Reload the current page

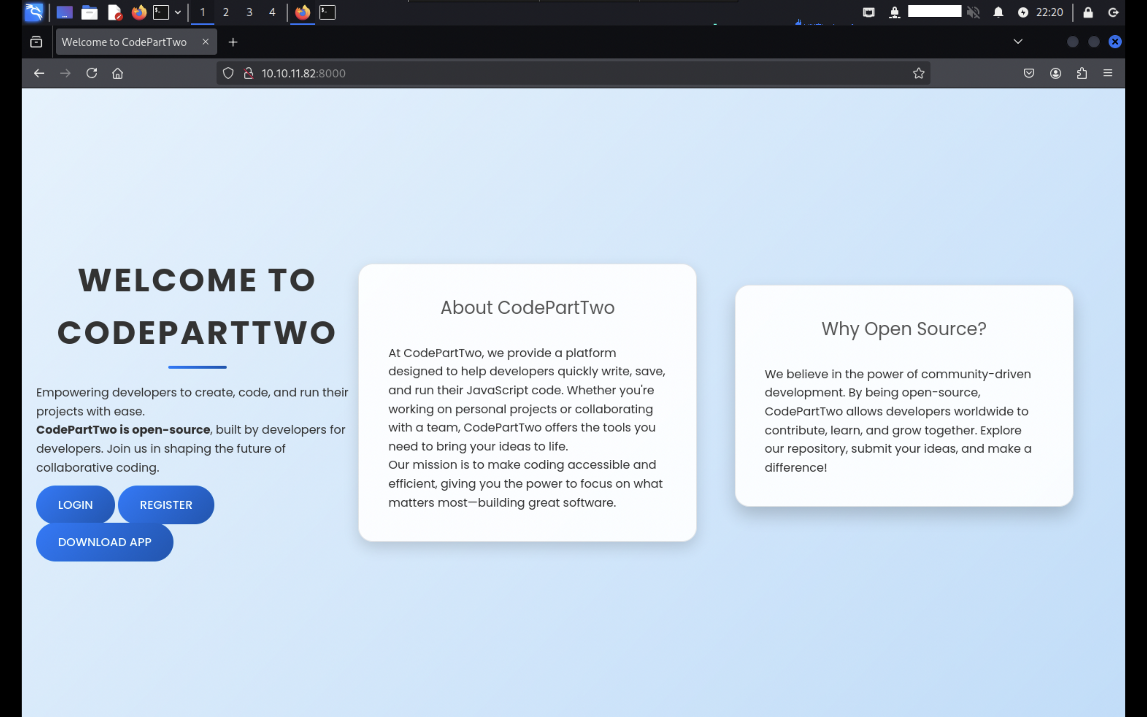click(91, 73)
